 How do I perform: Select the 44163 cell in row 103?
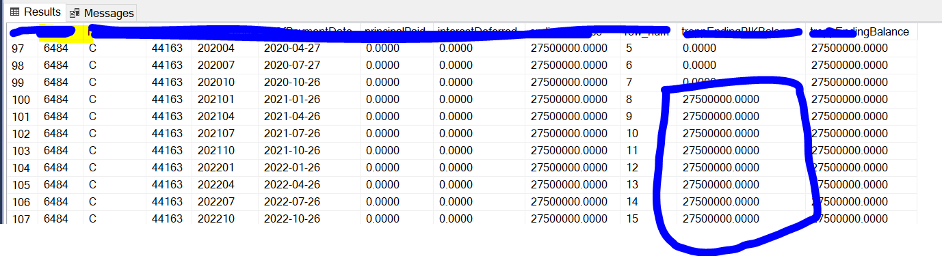click(x=169, y=151)
